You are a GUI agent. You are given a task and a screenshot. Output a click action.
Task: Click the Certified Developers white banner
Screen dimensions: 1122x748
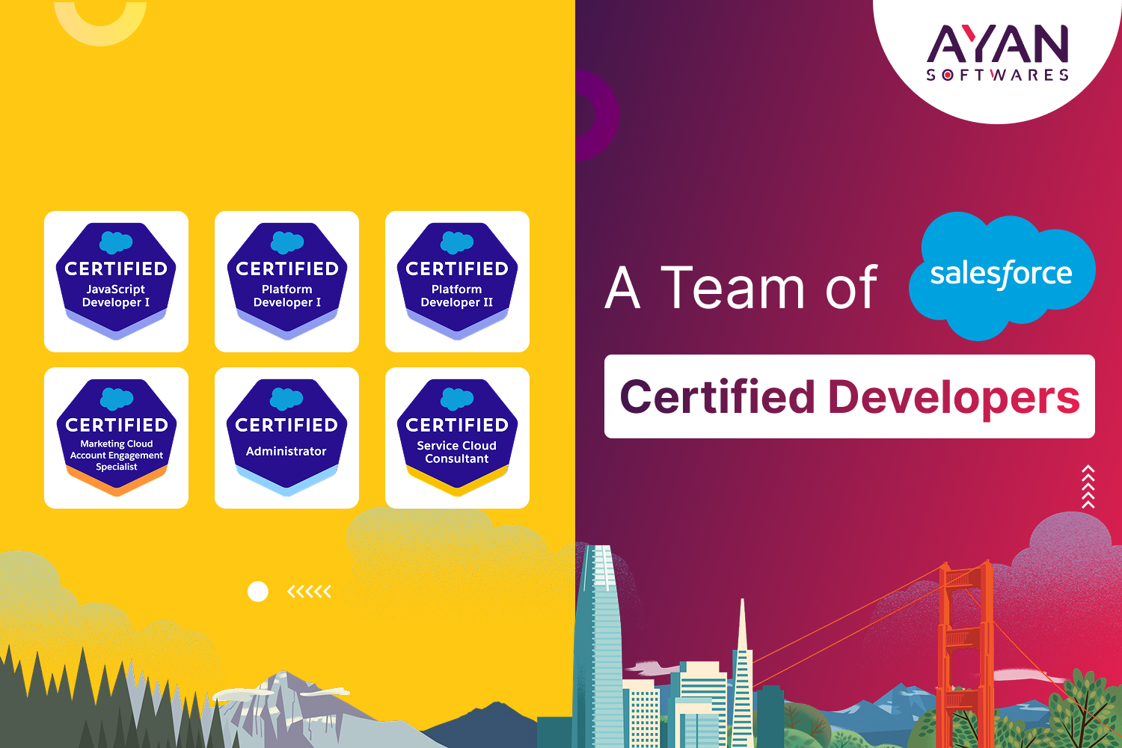849,396
